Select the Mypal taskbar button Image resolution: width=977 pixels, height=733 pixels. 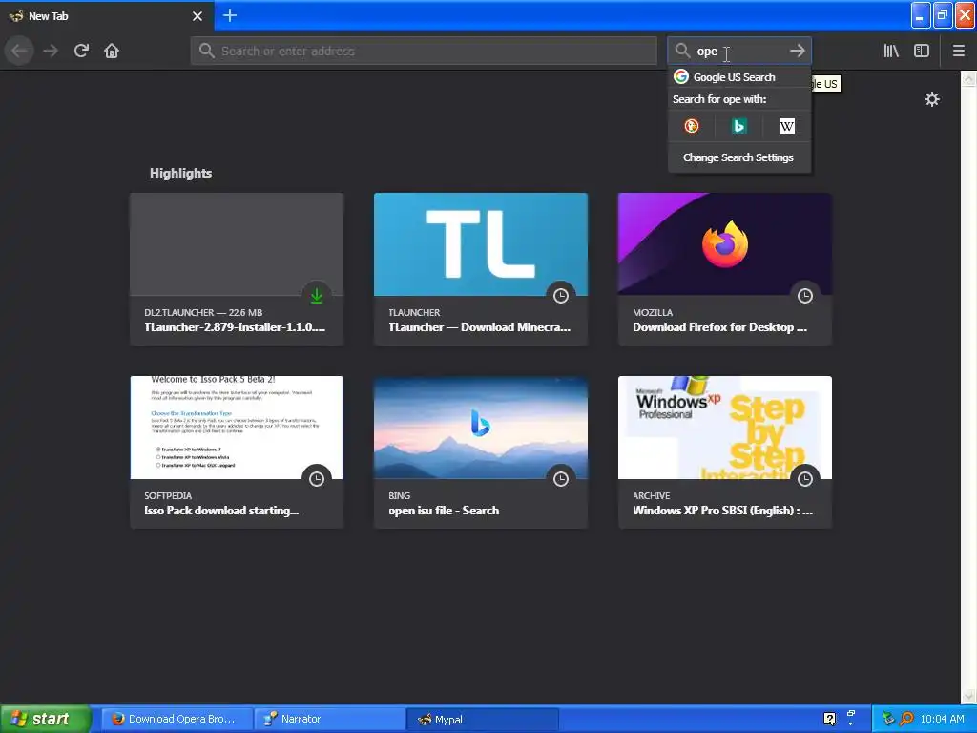pos(482,719)
